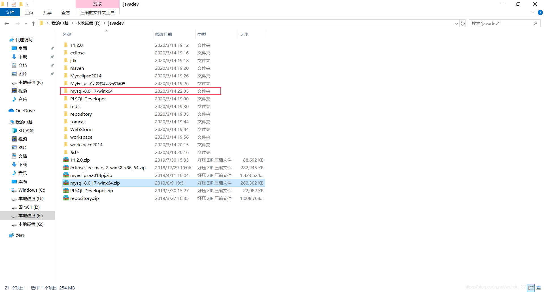
Task: Open 快速访问 in the navigation pane
Action: coord(24,40)
